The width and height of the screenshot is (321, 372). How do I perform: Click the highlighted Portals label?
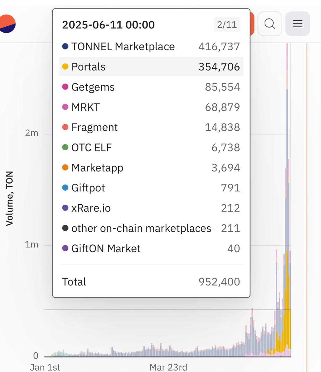(x=88, y=67)
